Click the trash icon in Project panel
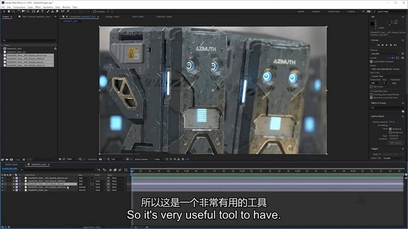 pos(24,159)
